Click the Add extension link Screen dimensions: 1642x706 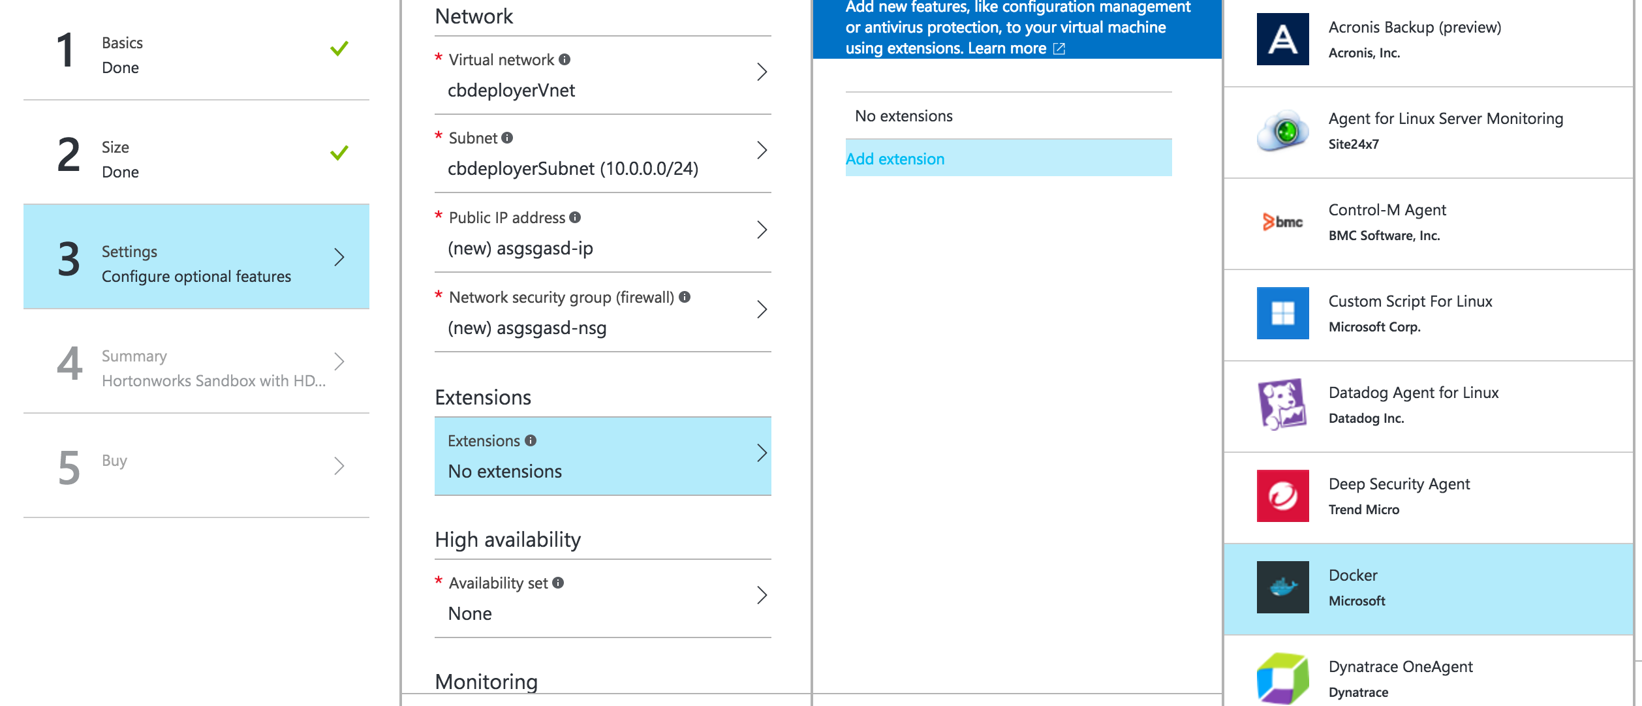pos(895,159)
